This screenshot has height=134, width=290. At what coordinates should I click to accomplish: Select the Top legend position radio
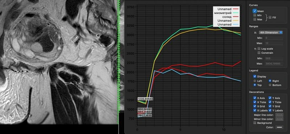255,85
